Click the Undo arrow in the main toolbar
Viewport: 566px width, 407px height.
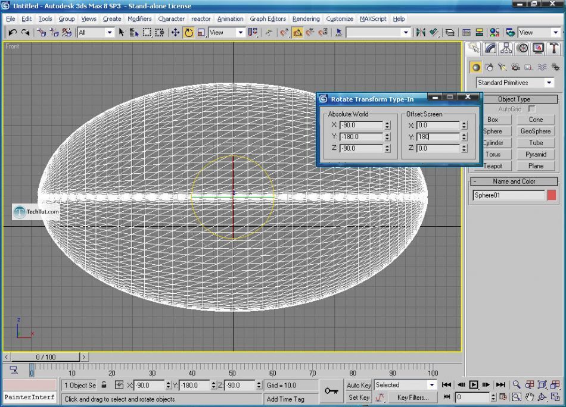[x=13, y=33]
